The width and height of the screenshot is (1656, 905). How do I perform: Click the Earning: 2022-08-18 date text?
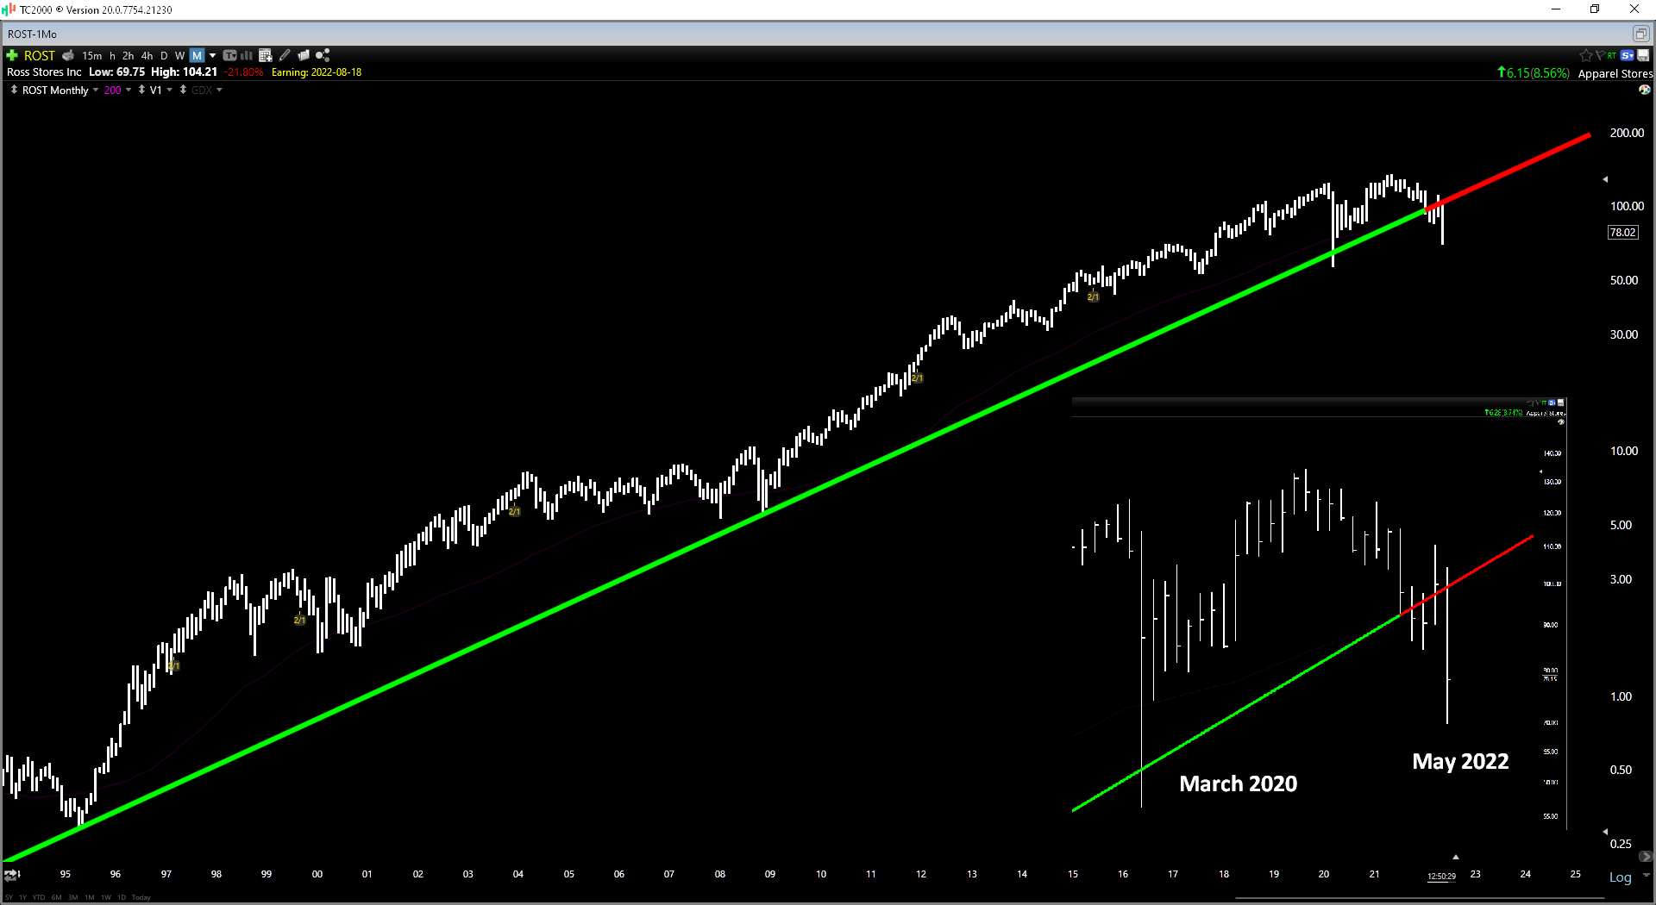317,72
